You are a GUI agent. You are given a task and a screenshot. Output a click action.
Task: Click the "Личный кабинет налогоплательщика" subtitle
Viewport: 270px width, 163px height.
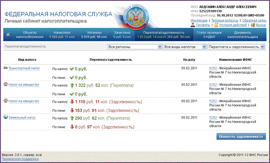point(46,21)
